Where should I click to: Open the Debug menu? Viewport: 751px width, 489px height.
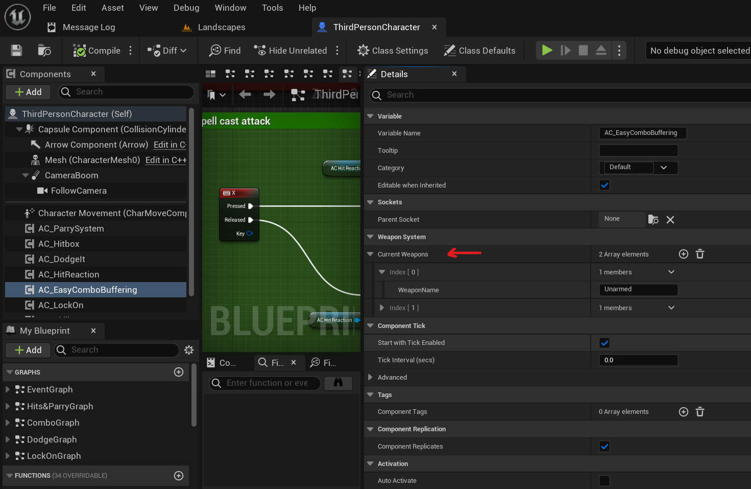coord(186,8)
